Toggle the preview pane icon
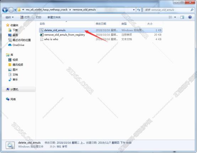 click(182, 17)
